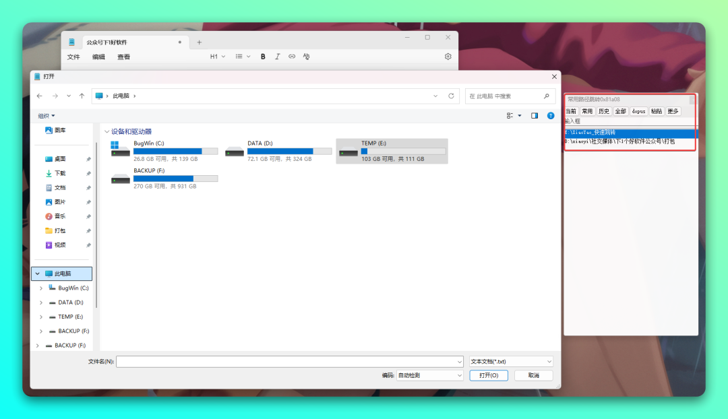
Task: Click the italic formatting icon
Action: click(277, 57)
